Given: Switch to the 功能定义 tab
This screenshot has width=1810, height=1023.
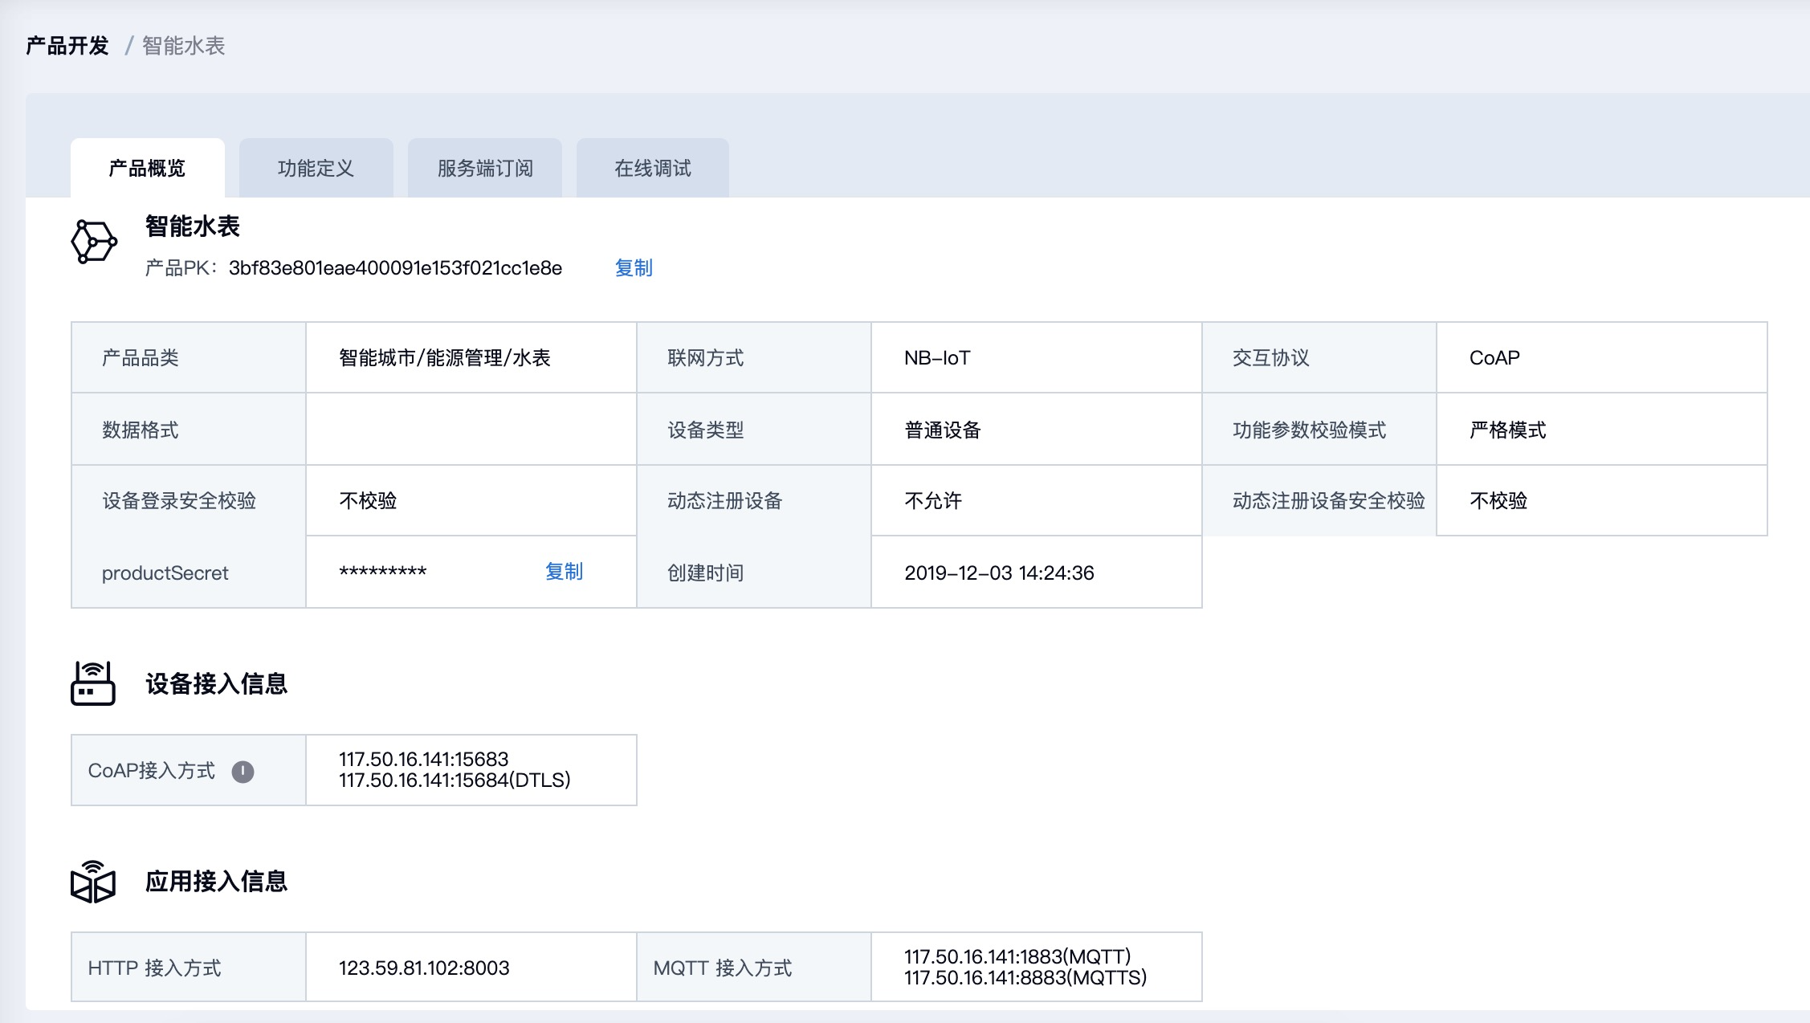Looking at the screenshot, I should (x=316, y=169).
